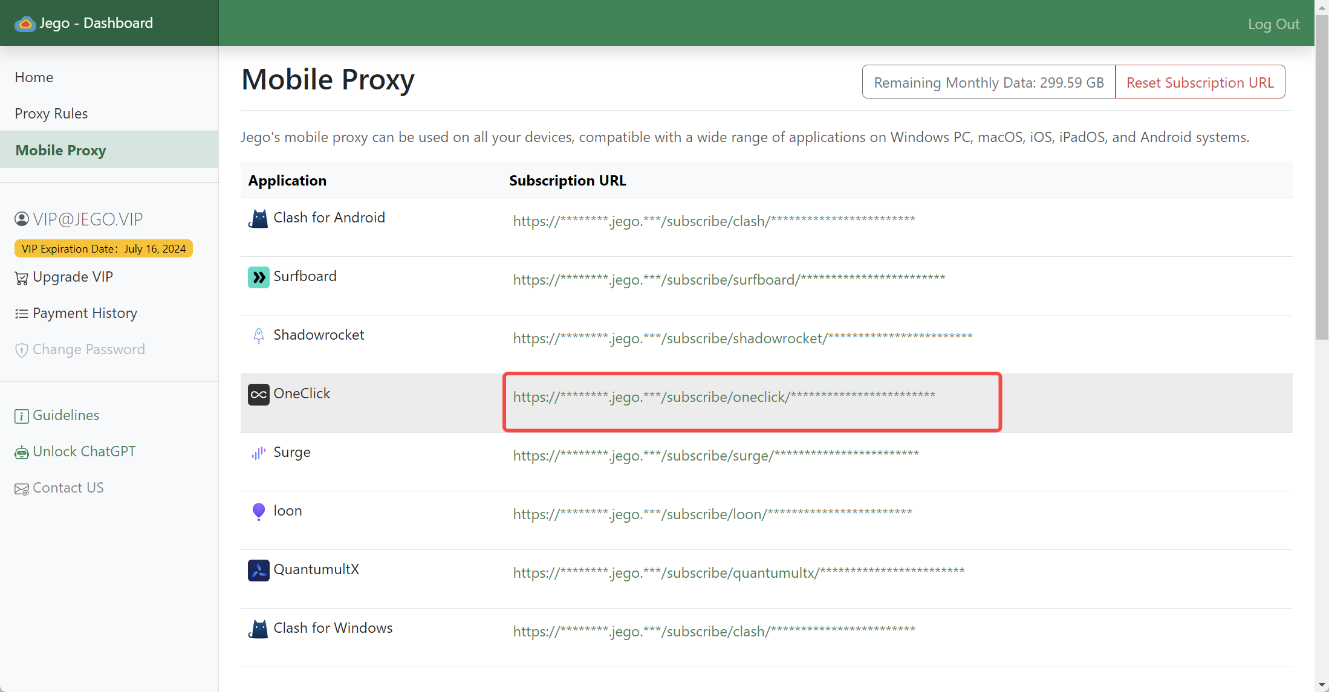Click the Subscription URL column header
Screen dimensions: 1329x692
coord(567,180)
